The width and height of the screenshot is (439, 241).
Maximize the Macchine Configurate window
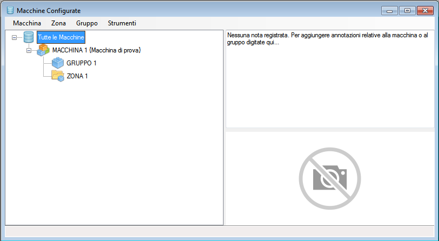407,11
